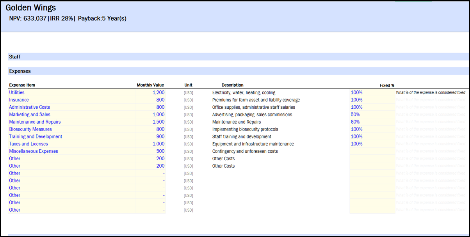470x237 pixels.
Task: Select the Golden Wings title
Action: point(30,8)
